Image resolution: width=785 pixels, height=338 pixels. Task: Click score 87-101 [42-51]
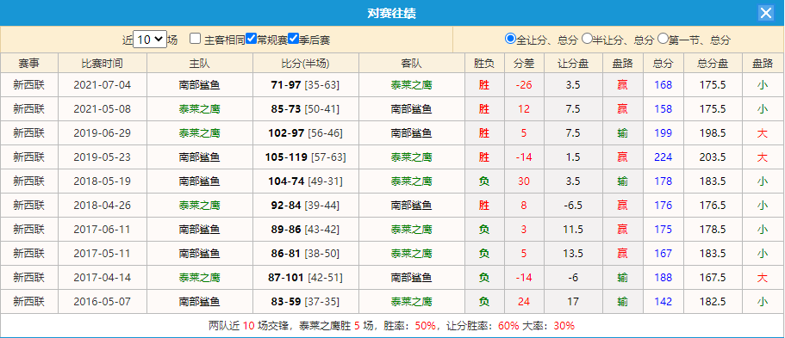coord(305,278)
